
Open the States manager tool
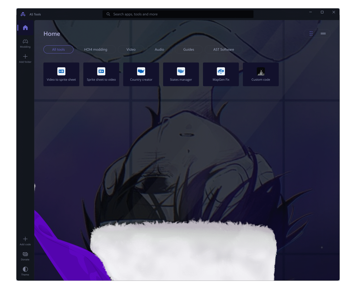click(x=181, y=74)
